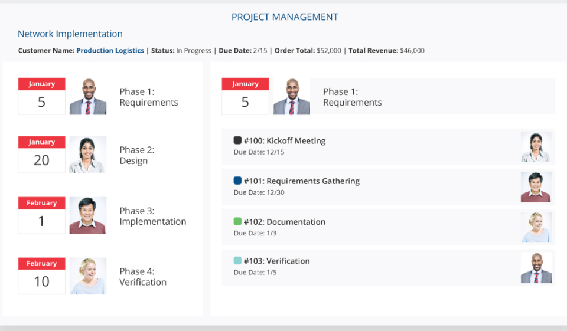Click the calendar icon in Phase 1 detail header

(245, 96)
